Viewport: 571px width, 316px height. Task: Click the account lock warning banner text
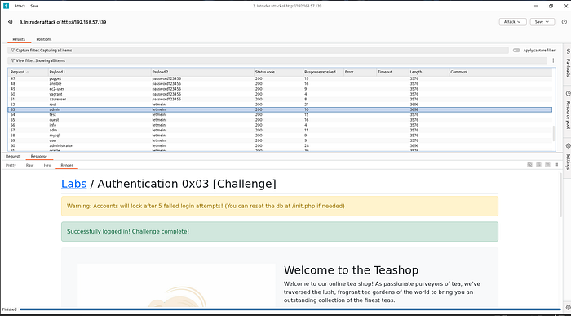pyautogui.click(x=206, y=206)
